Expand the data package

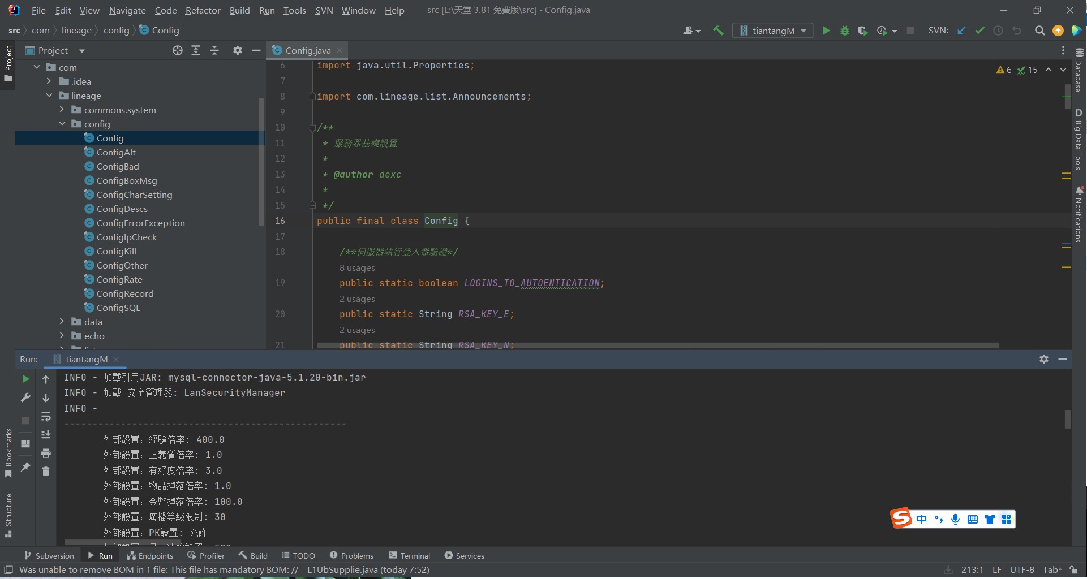(62, 322)
